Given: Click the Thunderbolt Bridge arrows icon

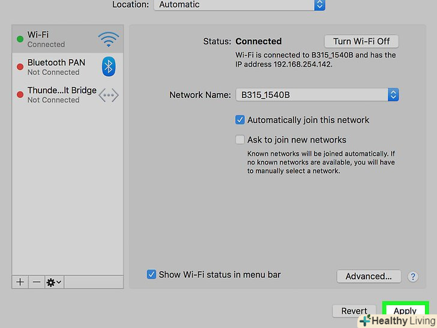Looking at the screenshot, I should (x=109, y=95).
